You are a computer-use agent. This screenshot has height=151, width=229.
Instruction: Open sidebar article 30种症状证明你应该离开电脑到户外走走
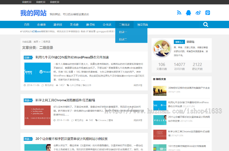click(189, 88)
